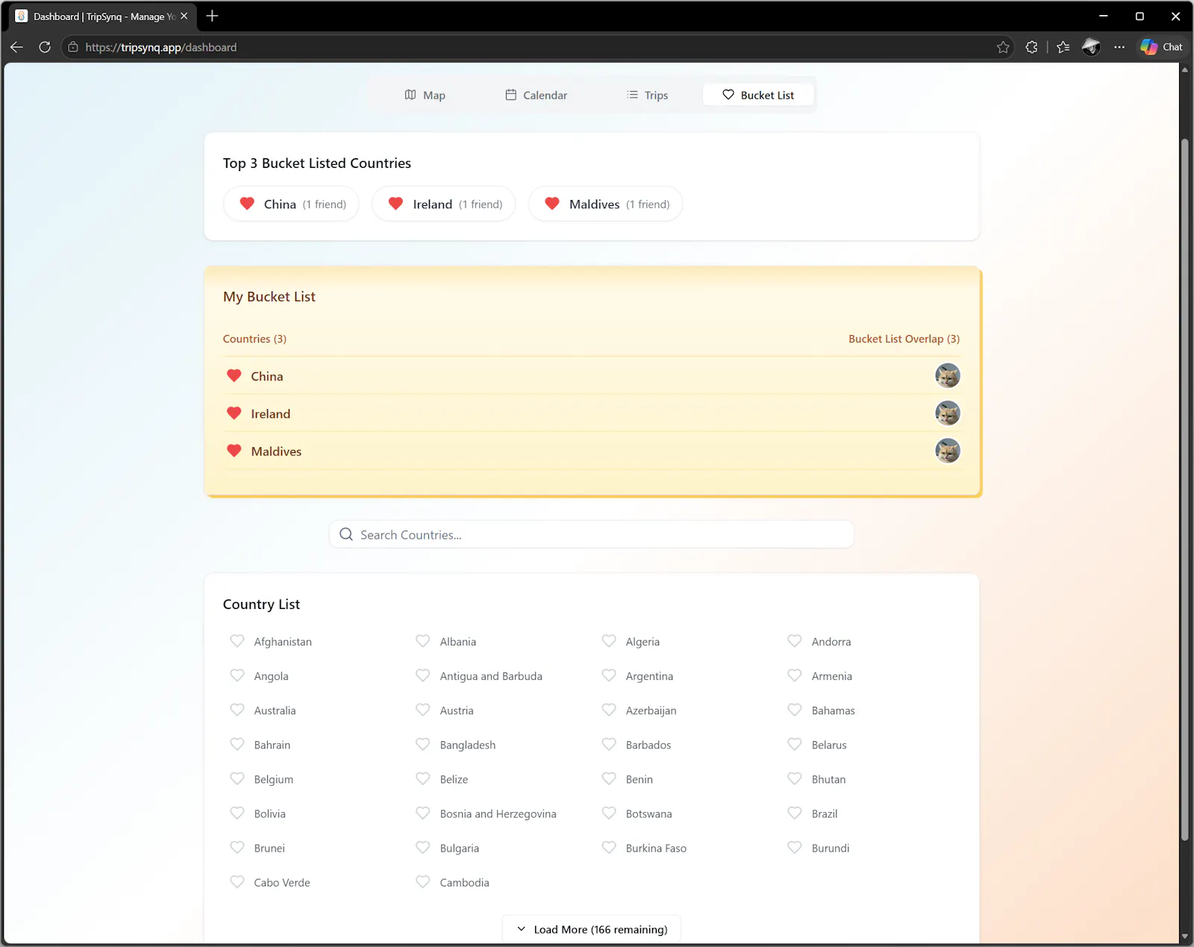This screenshot has width=1194, height=947.
Task: Click the heart icon beside Bangladesh
Action: click(423, 744)
